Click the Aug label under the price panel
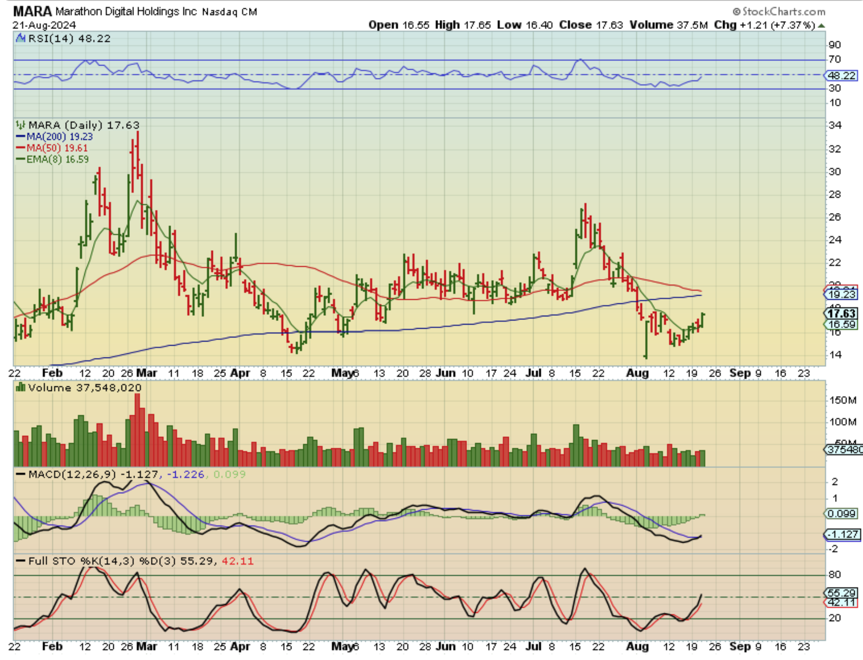 638,373
